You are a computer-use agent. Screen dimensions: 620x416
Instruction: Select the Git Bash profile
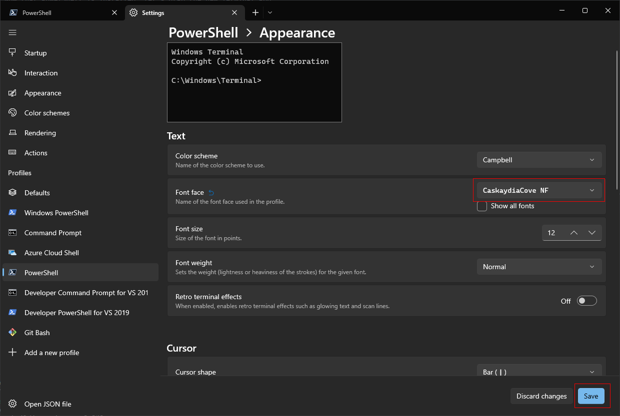[x=80, y=333]
